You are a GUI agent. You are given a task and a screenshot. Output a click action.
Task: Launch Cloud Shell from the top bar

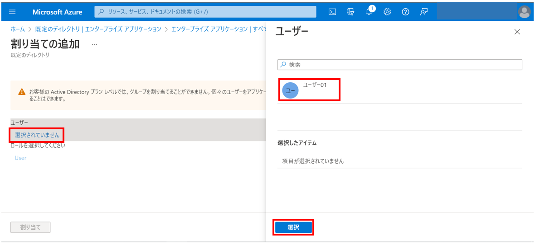point(332,12)
